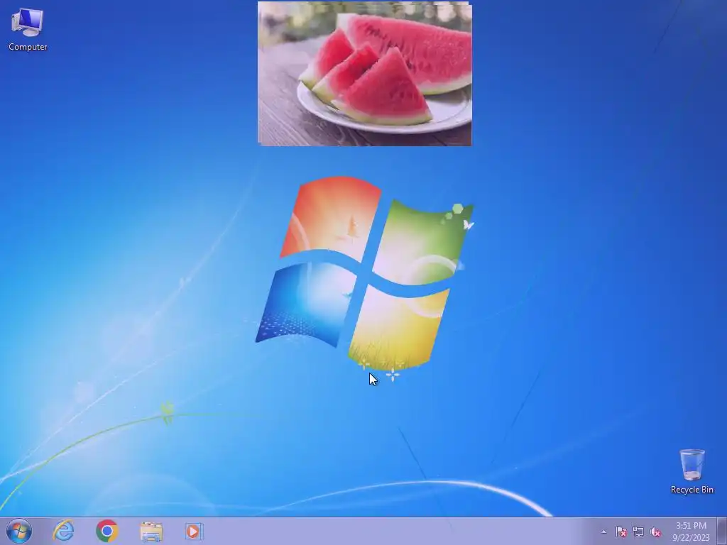Click the muted volume speaker icon

655,532
